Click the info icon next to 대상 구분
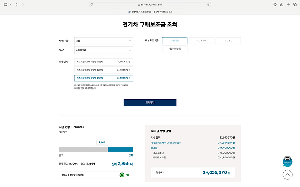Image resolution: width=300 pixels, height=187 pixels. point(157,40)
